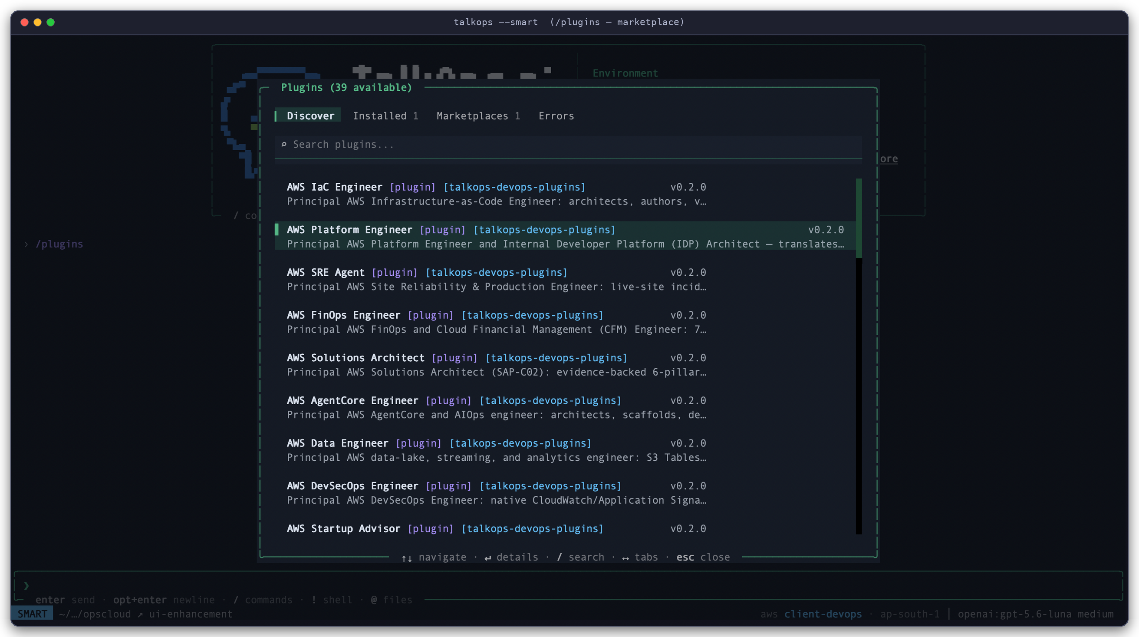
Task: Click the search slash hint
Action: 580,558
